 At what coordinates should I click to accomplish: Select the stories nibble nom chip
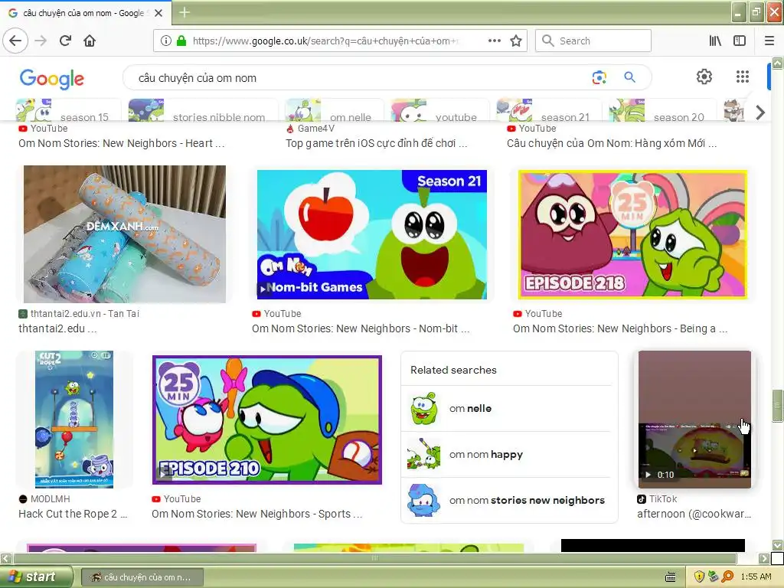(x=203, y=111)
